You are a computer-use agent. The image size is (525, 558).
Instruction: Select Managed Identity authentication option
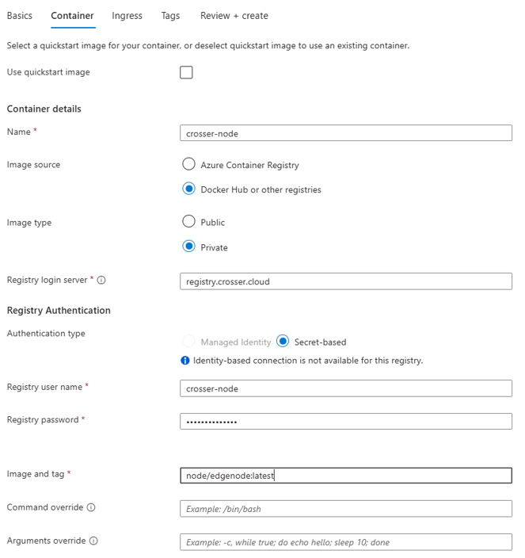(x=188, y=342)
